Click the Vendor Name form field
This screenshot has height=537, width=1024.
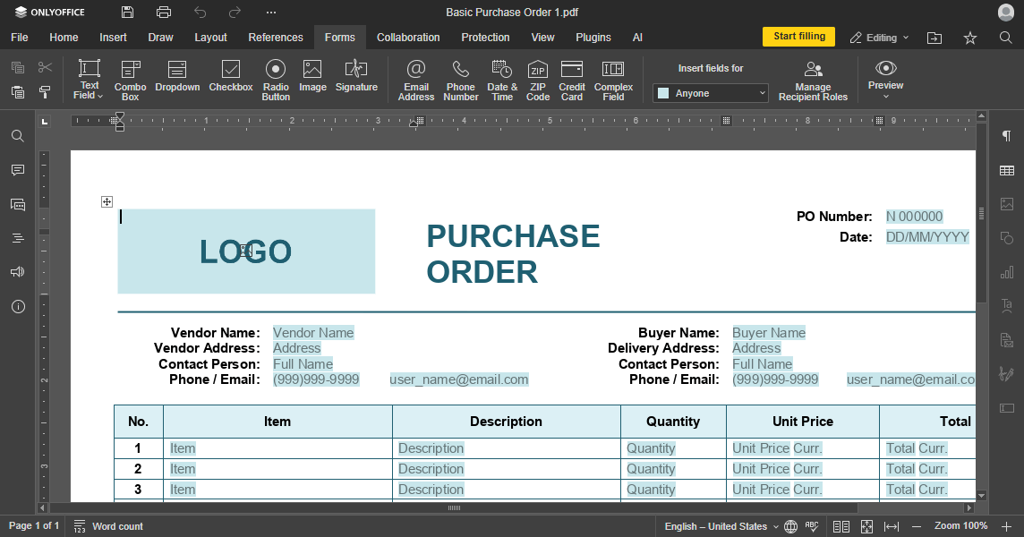point(313,333)
